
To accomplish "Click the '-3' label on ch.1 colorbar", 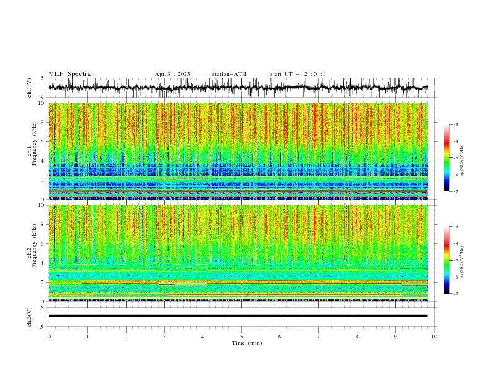I will coord(455,124).
